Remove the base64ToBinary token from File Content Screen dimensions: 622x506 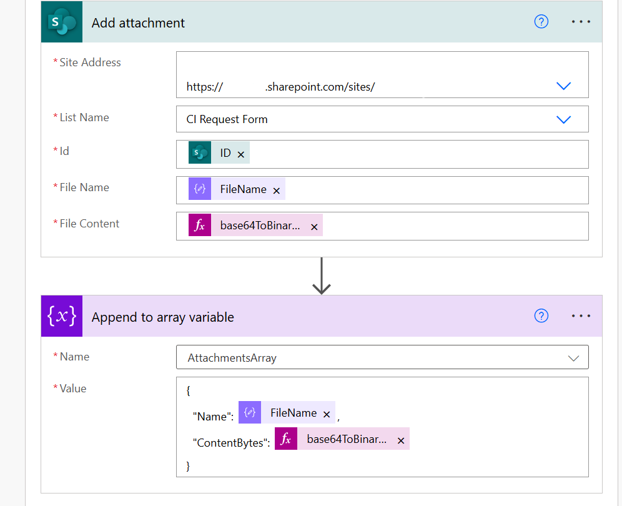314,227
